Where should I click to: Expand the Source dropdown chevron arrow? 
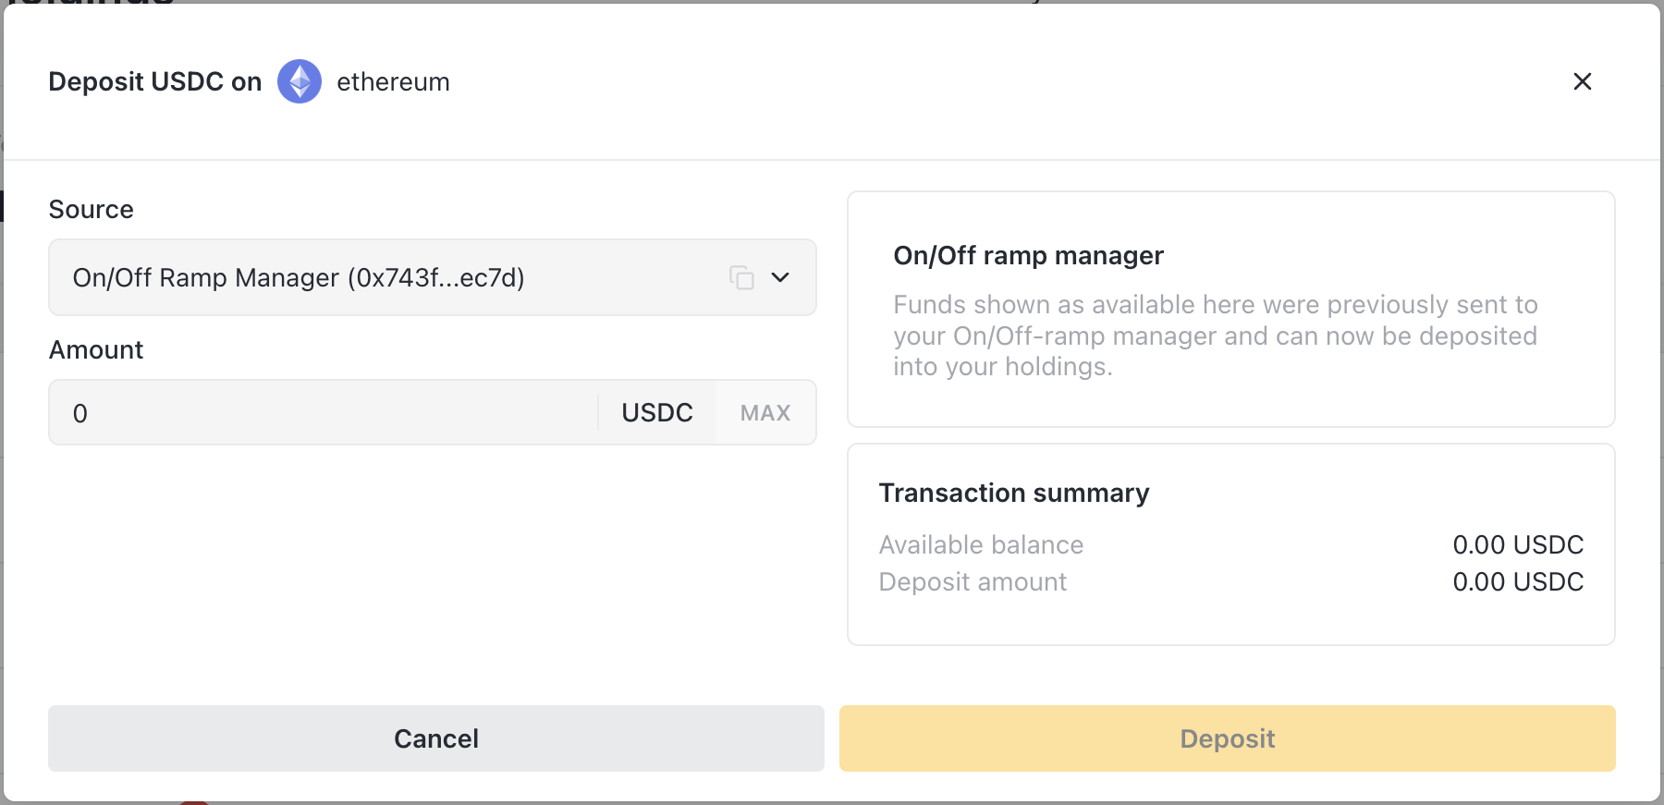780,277
